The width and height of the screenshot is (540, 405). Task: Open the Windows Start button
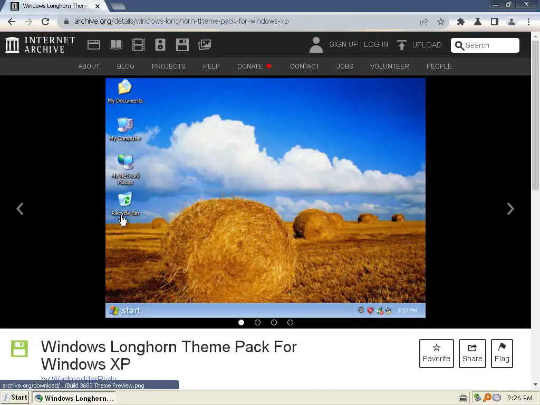point(15,398)
